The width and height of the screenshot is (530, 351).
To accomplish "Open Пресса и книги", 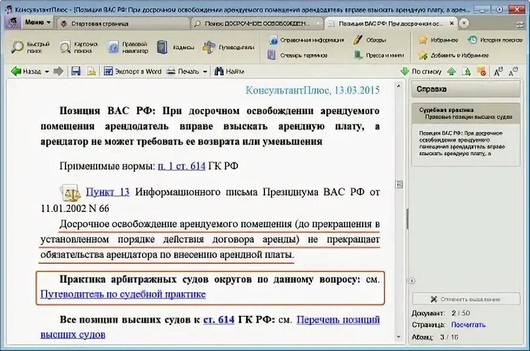I will pos(379,55).
